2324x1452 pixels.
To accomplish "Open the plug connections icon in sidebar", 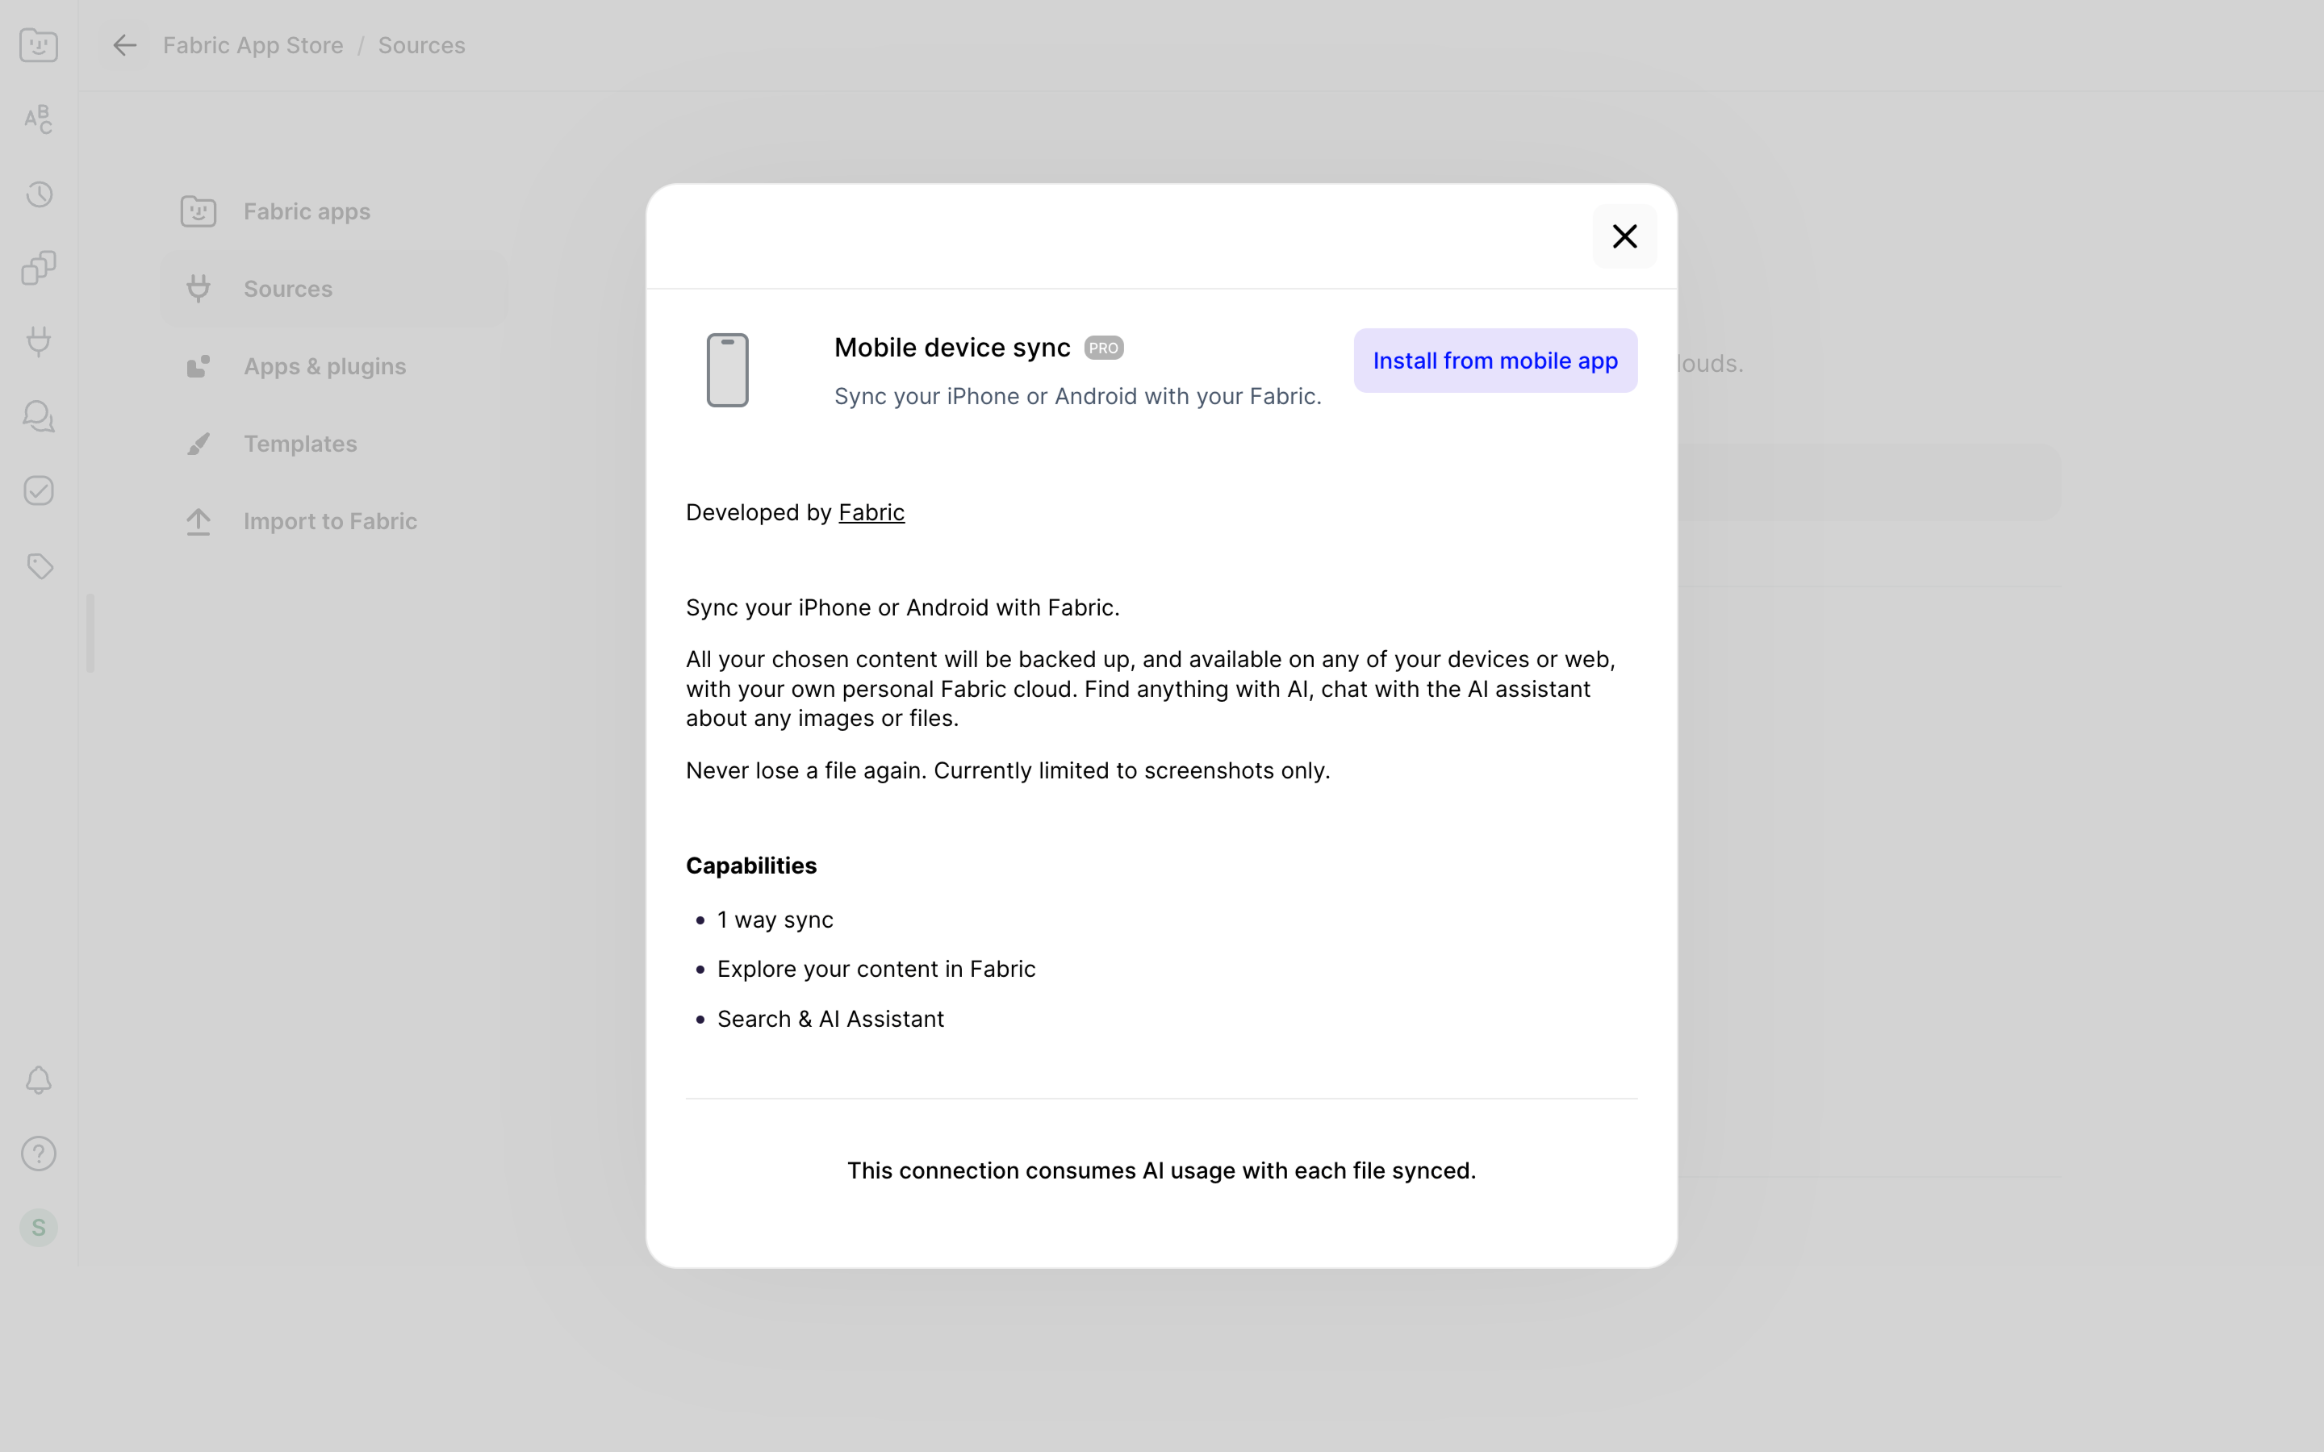I will pyautogui.click(x=39, y=342).
